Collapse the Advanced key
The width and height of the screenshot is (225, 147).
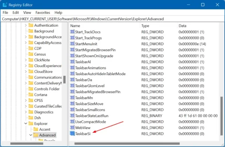[31, 135]
